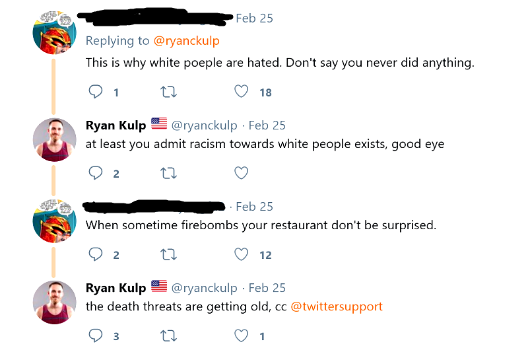Retweet the 'white poeple are hated' tweet
Image resolution: width=528 pixels, height=354 pixels.
tap(169, 92)
